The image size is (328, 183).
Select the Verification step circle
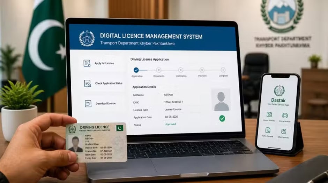(180, 70)
